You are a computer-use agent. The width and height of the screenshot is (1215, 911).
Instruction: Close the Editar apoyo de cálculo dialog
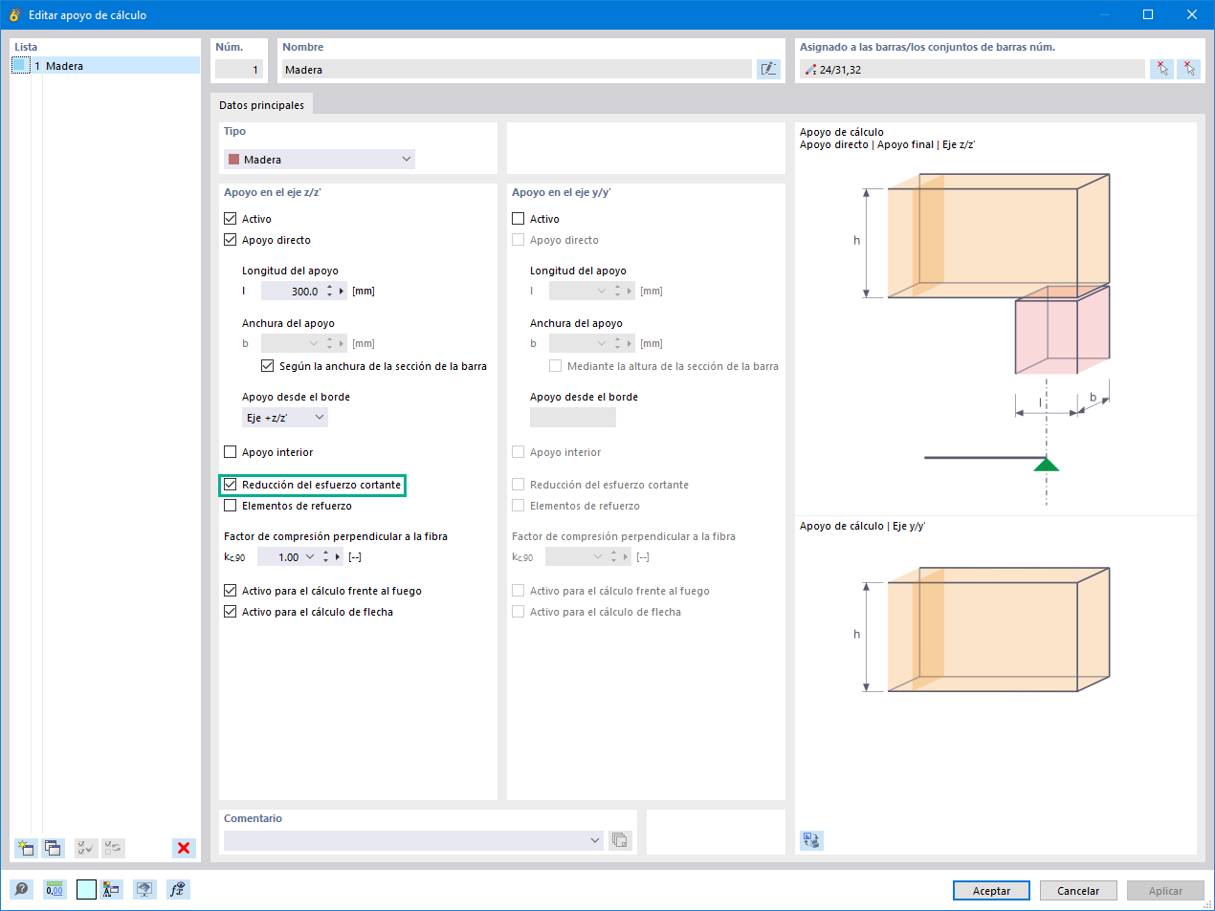click(x=1192, y=14)
